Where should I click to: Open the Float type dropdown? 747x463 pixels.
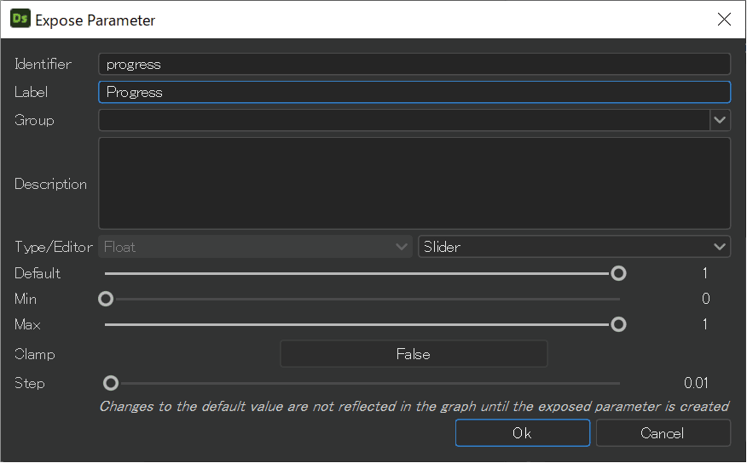tap(255, 247)
